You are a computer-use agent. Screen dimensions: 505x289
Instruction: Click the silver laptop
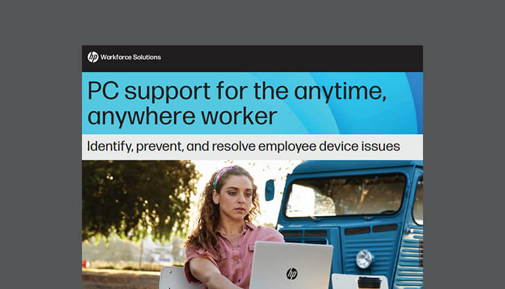(x=291, y=265)
